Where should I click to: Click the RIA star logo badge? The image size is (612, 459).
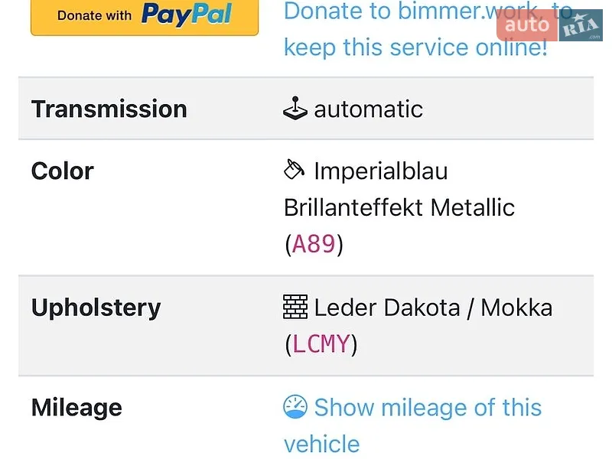[581, 25]
